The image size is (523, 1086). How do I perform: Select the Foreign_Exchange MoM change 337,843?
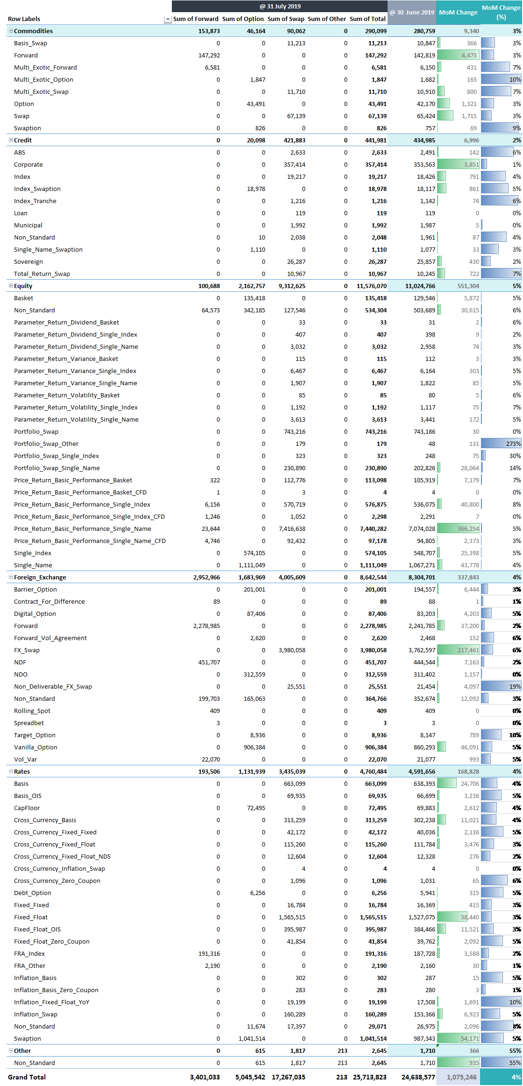click(468, 577)
